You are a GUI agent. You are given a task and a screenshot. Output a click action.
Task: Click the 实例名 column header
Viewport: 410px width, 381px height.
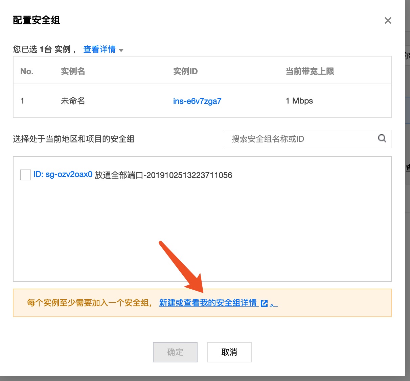pyautogui.click(x=73, y=71)
